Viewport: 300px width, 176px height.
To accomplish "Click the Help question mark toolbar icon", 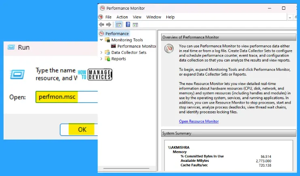I will [128, 25].
